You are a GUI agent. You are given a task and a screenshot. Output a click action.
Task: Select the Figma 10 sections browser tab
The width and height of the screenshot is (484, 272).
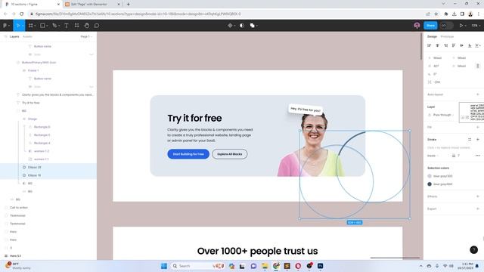pyautogui.click(x=32, y=5)
